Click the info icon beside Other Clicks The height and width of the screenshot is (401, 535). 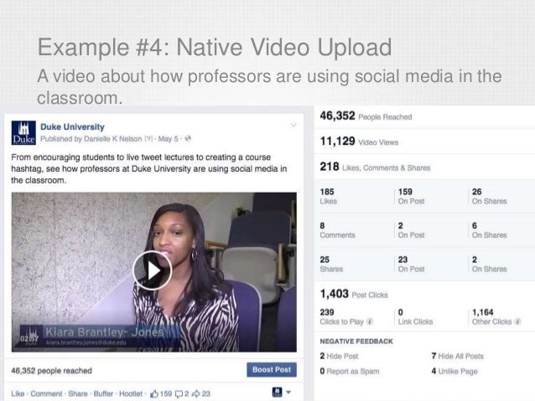click(517, 321)
